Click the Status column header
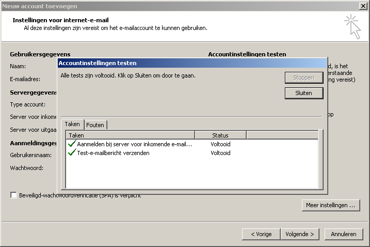This screenshot has height=247, width=370. (x=220, y=135)
